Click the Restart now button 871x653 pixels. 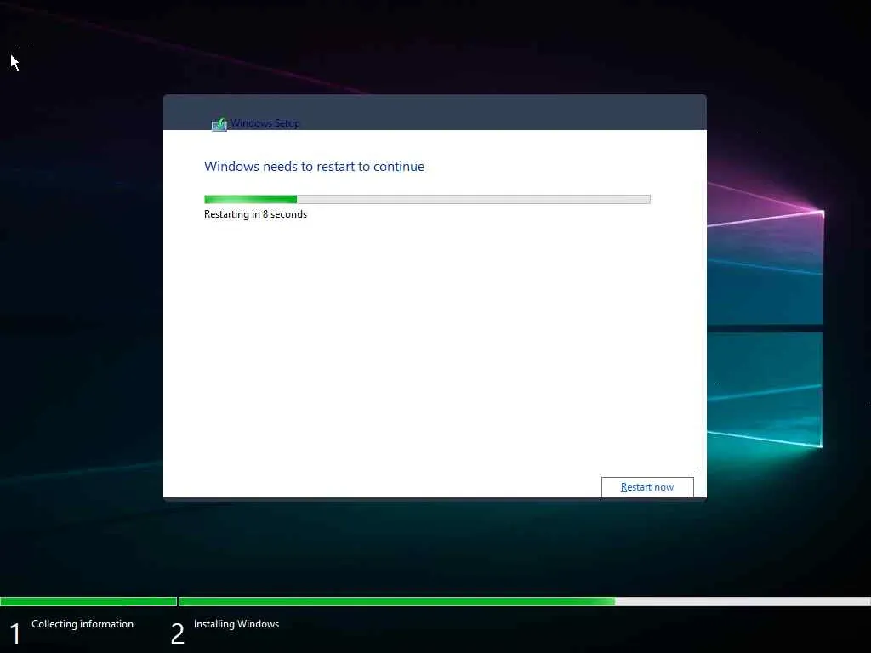[x=647, y=487]
